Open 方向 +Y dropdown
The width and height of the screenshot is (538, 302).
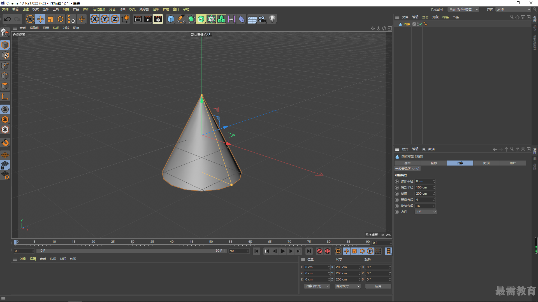tap(426, 212)
